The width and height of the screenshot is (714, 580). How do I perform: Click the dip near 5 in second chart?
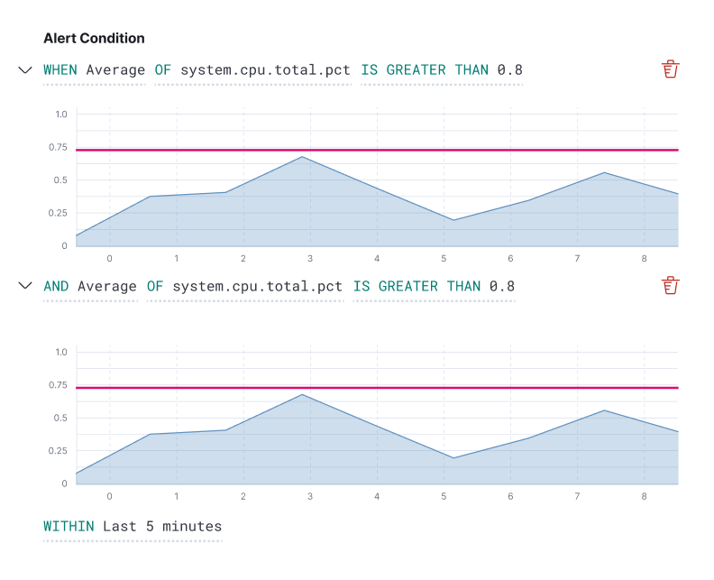(453, 458)
